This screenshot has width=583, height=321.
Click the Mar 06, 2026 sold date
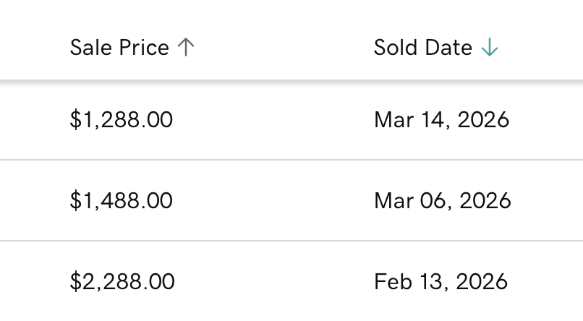pyautogui.click(x=442, y=200)
